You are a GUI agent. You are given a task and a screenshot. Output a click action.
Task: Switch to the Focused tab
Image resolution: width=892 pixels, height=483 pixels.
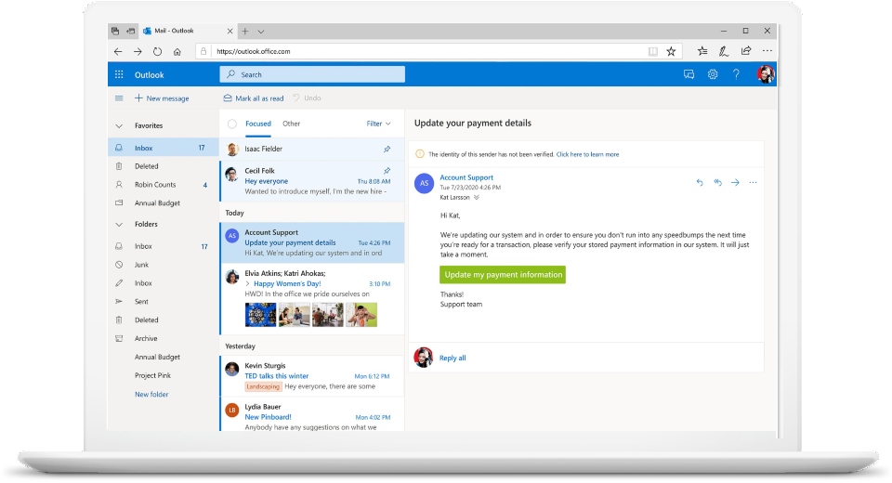click(258, 124)
